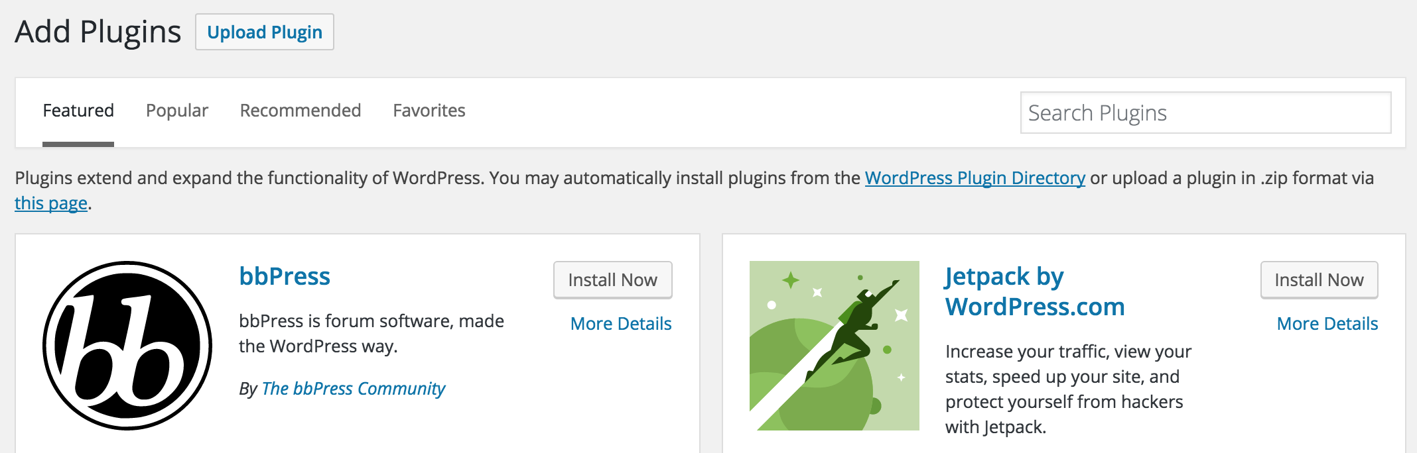
Task: Click the Add Plugins page heading
Action: (98, 32)
